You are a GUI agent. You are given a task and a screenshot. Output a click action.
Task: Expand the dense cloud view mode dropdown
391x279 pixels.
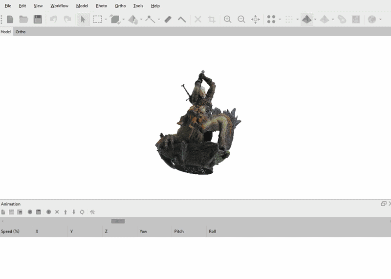[298, 20]
